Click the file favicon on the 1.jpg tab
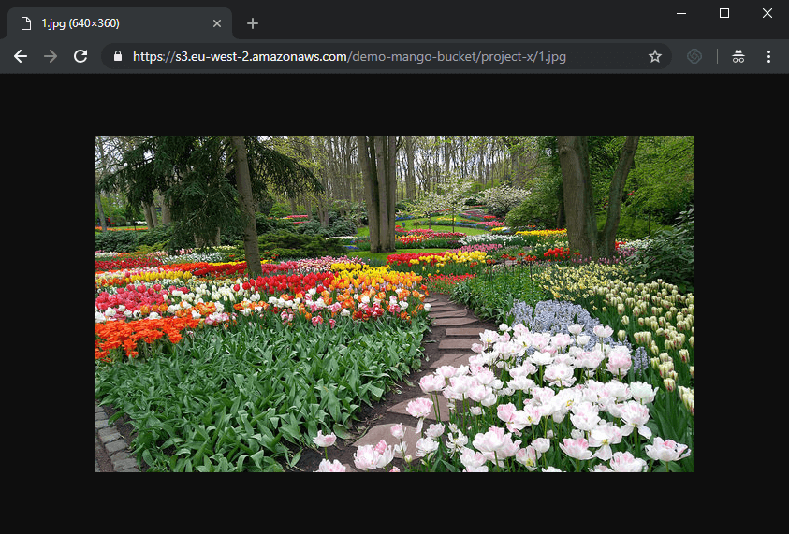The height and width of the screenshot is (534, 789). (25, 23)
